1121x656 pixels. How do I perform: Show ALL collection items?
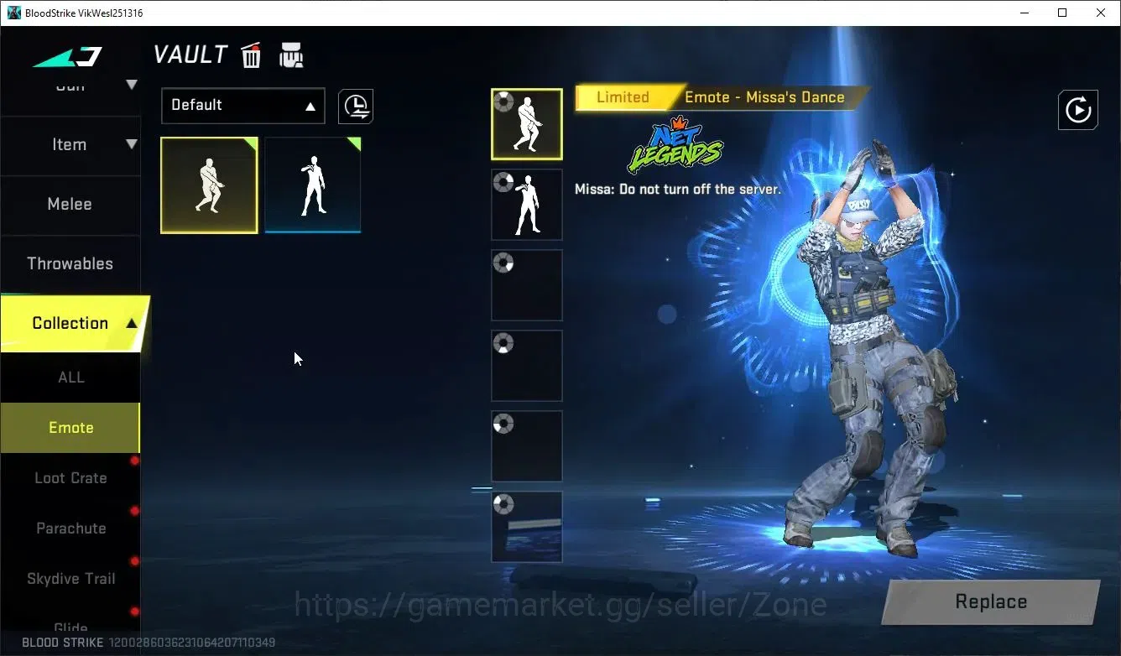[x=70, y=377]
